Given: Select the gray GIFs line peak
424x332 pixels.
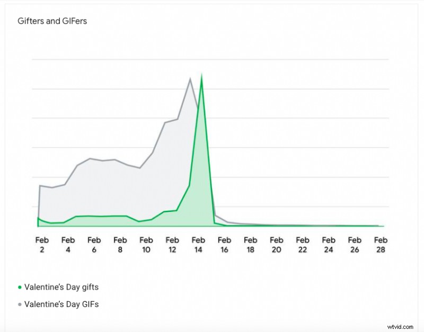Looking at the screenshot, I should coord(190,79).
